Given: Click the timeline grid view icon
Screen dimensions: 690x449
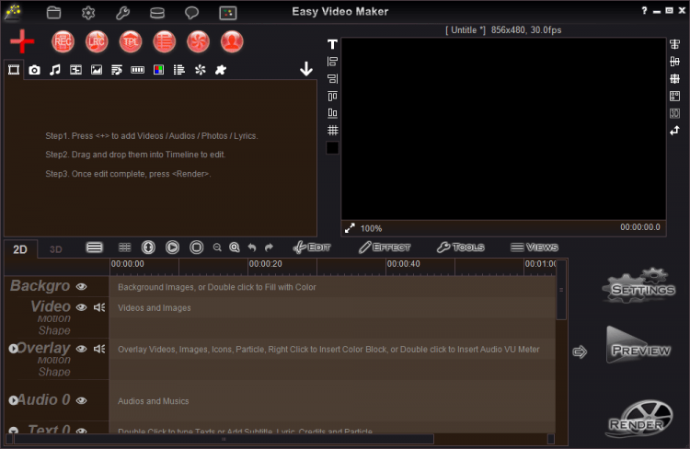Looking at the screenshot, I should pyautogui.click(x=125, y=248).
